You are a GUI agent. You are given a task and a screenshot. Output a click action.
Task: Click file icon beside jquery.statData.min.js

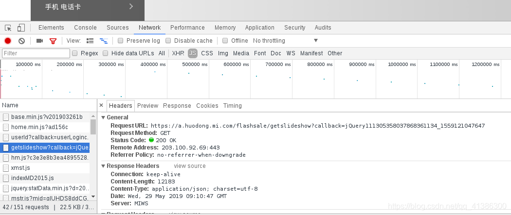coord(5,188)
